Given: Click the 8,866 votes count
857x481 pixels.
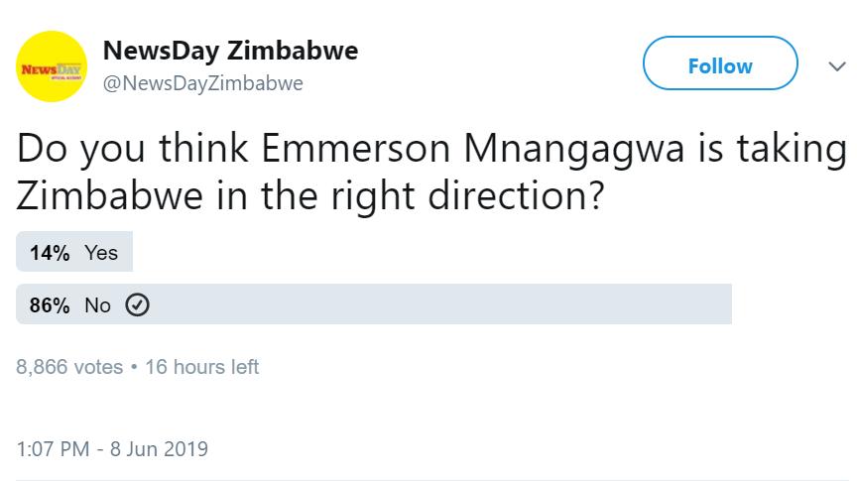Looking at the screenshot, I should (69, 367).
